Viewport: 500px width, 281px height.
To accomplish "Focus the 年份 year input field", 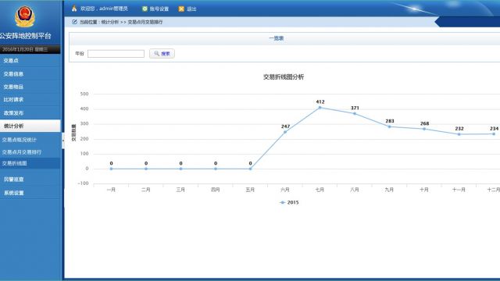I will point(116,54).
